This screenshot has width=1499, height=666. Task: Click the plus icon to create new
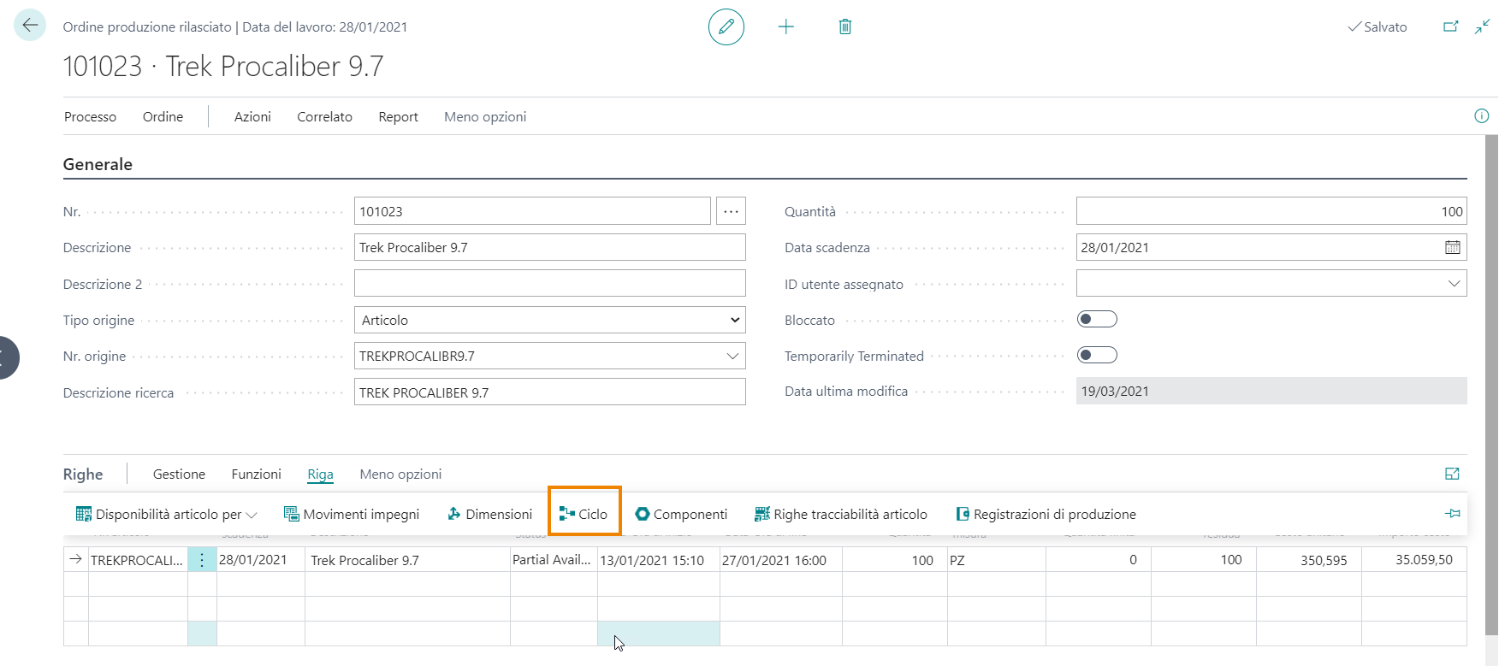pyautogui.click(x=785, y=27)
